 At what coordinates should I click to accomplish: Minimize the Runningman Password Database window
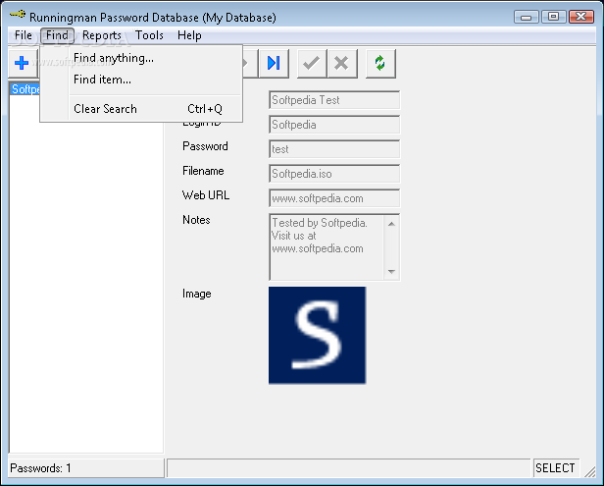click(527, 17)
